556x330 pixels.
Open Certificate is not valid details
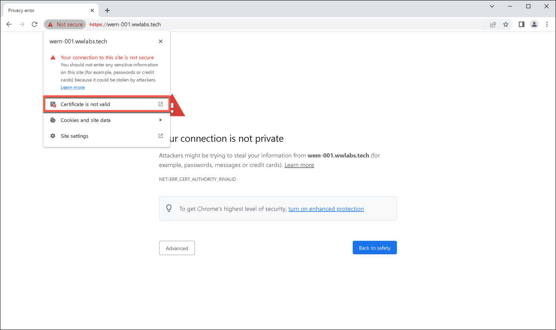pyautogui.click(x=106, y=104)
